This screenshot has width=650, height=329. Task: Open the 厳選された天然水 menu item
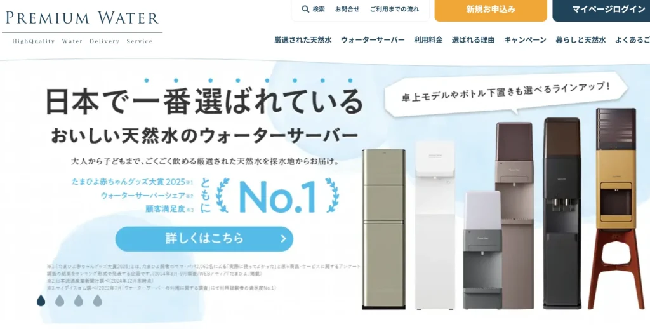coord(303,40)
